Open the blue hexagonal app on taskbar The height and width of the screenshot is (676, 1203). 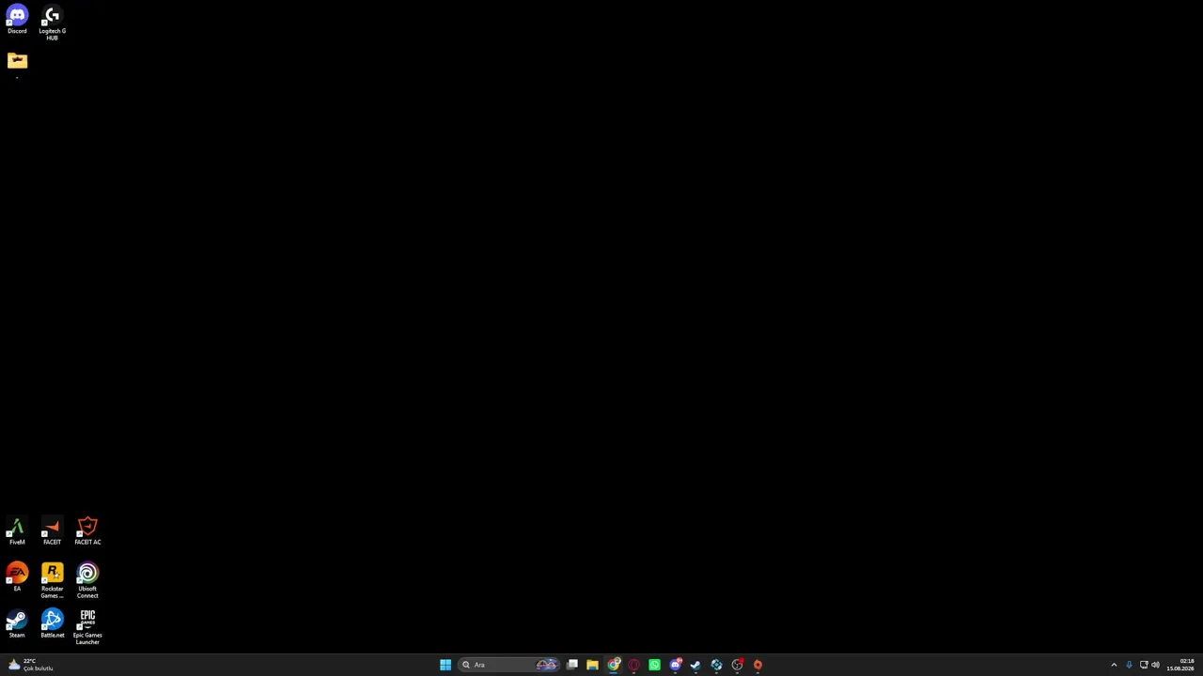tap(717, 665)
